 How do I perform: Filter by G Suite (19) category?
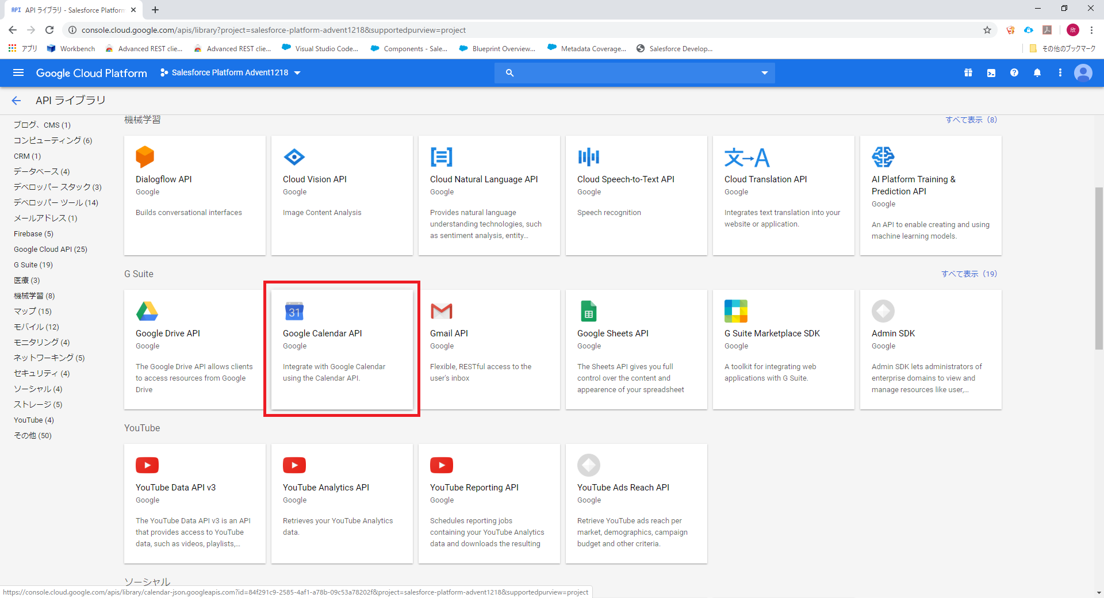(33, 265)
